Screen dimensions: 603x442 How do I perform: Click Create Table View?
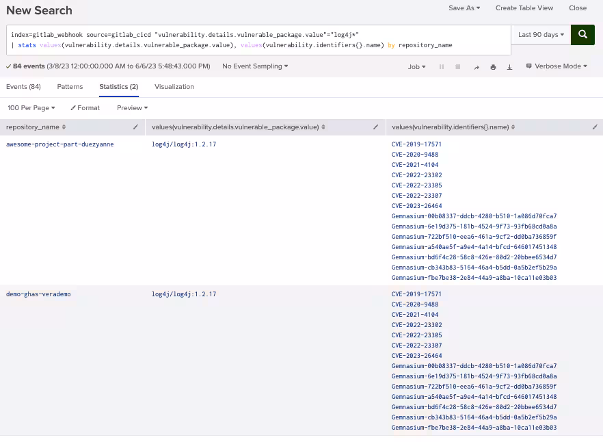[524, 8]
